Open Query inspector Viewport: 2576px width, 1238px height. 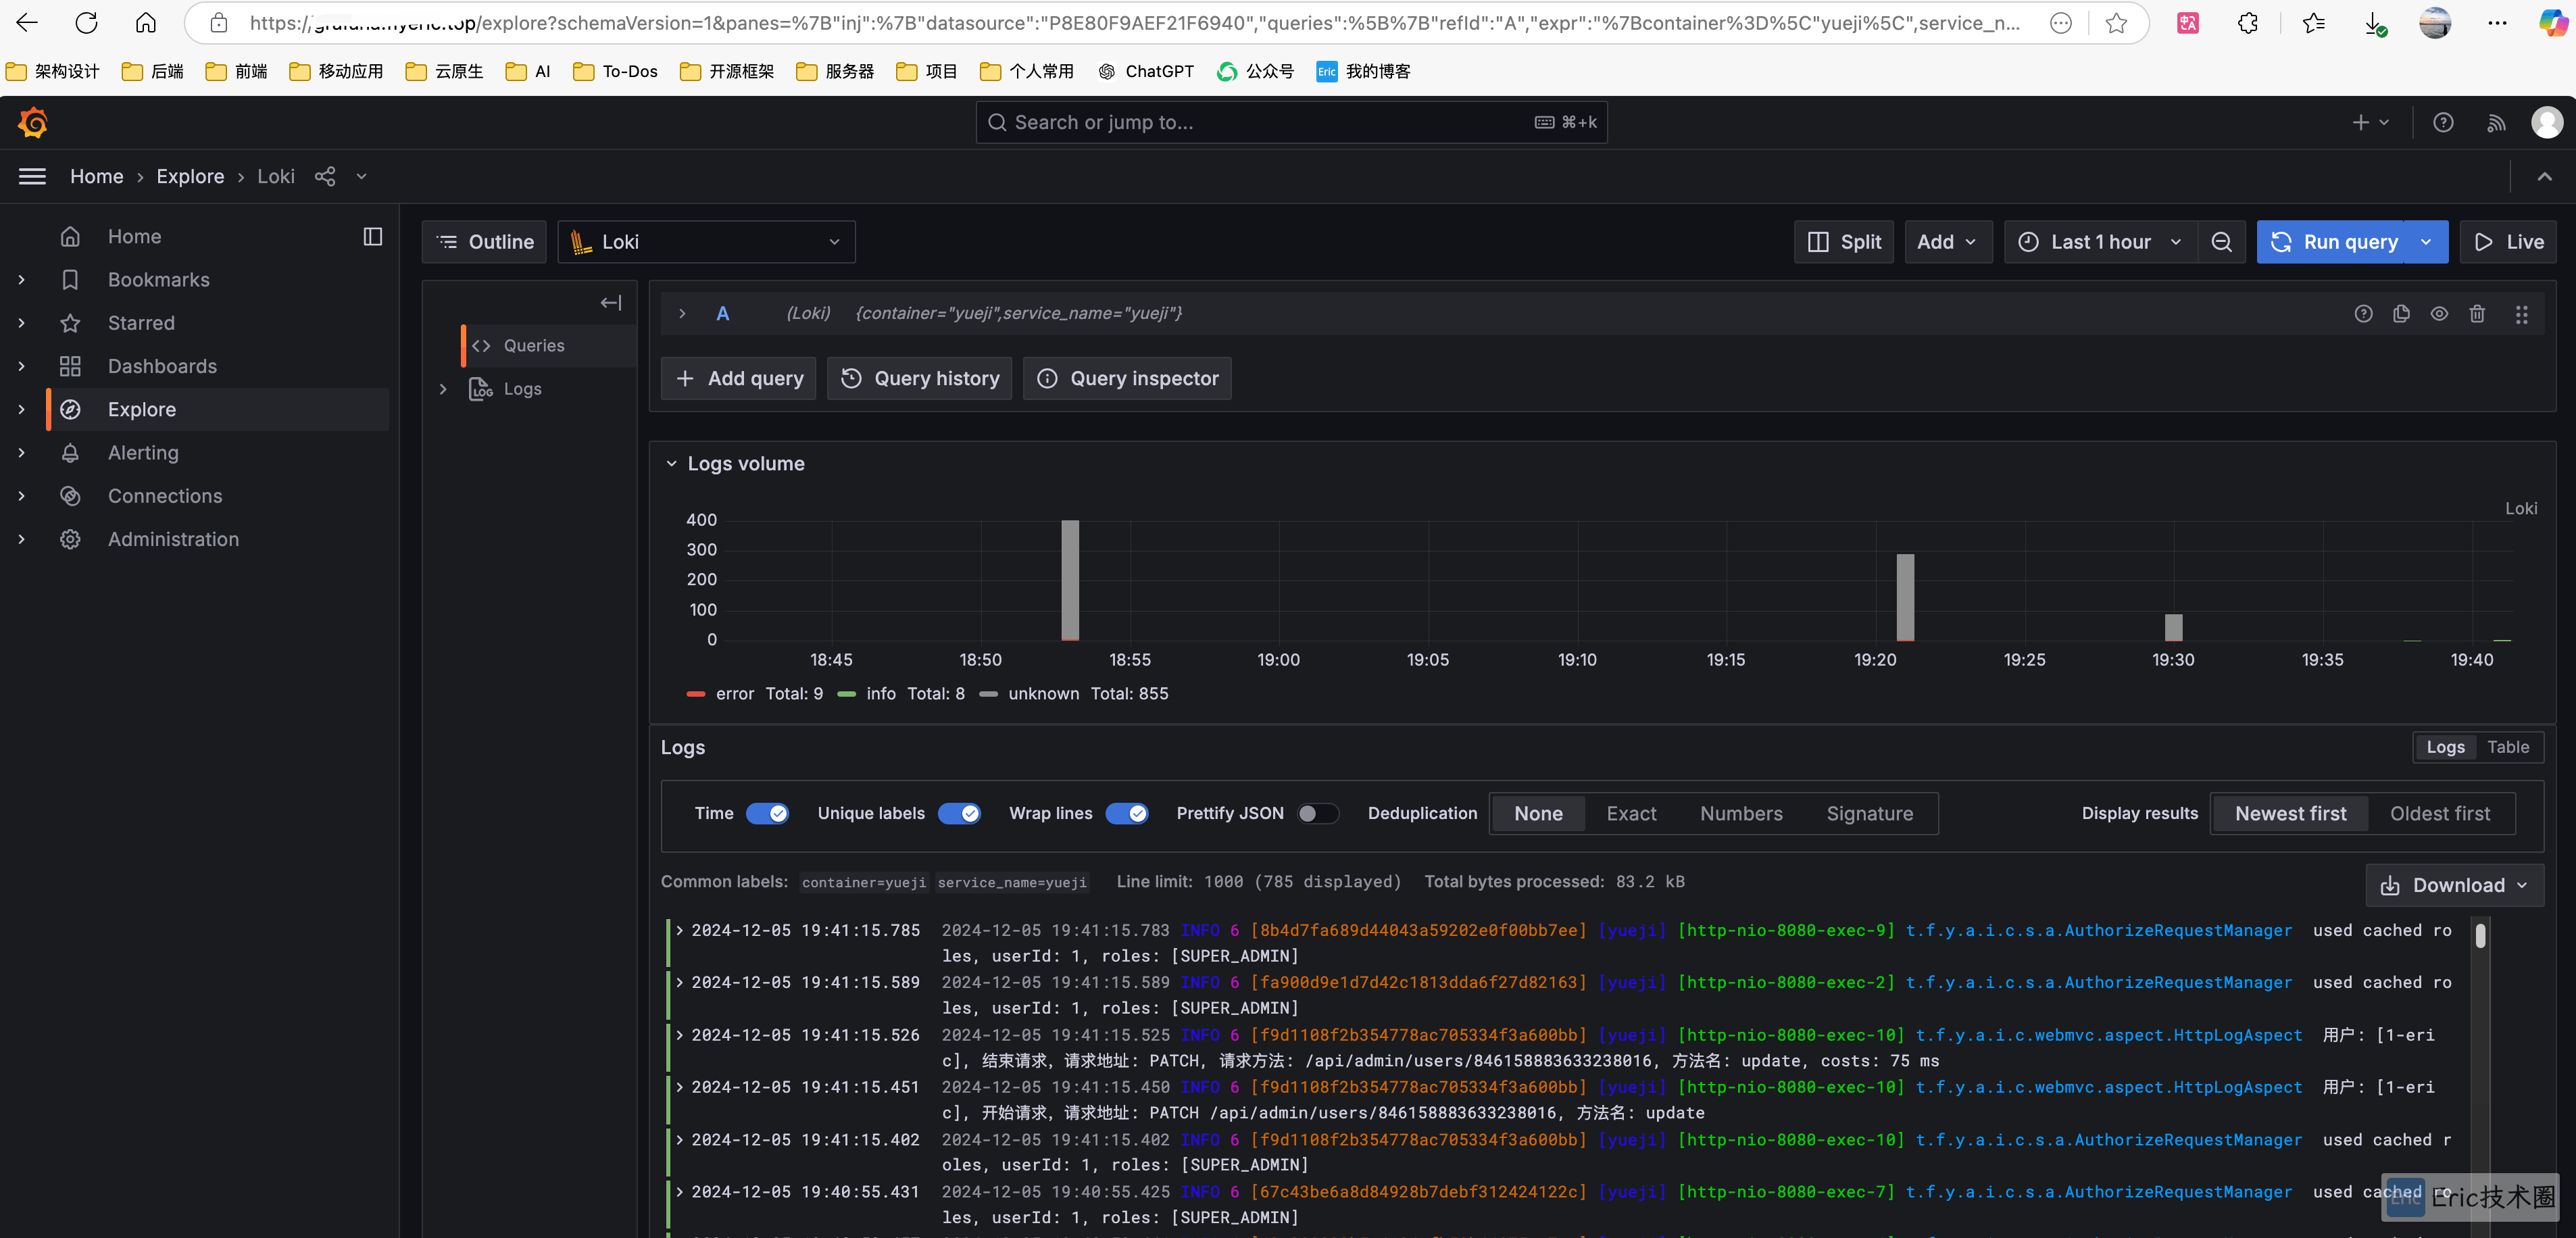point(1127,378)
